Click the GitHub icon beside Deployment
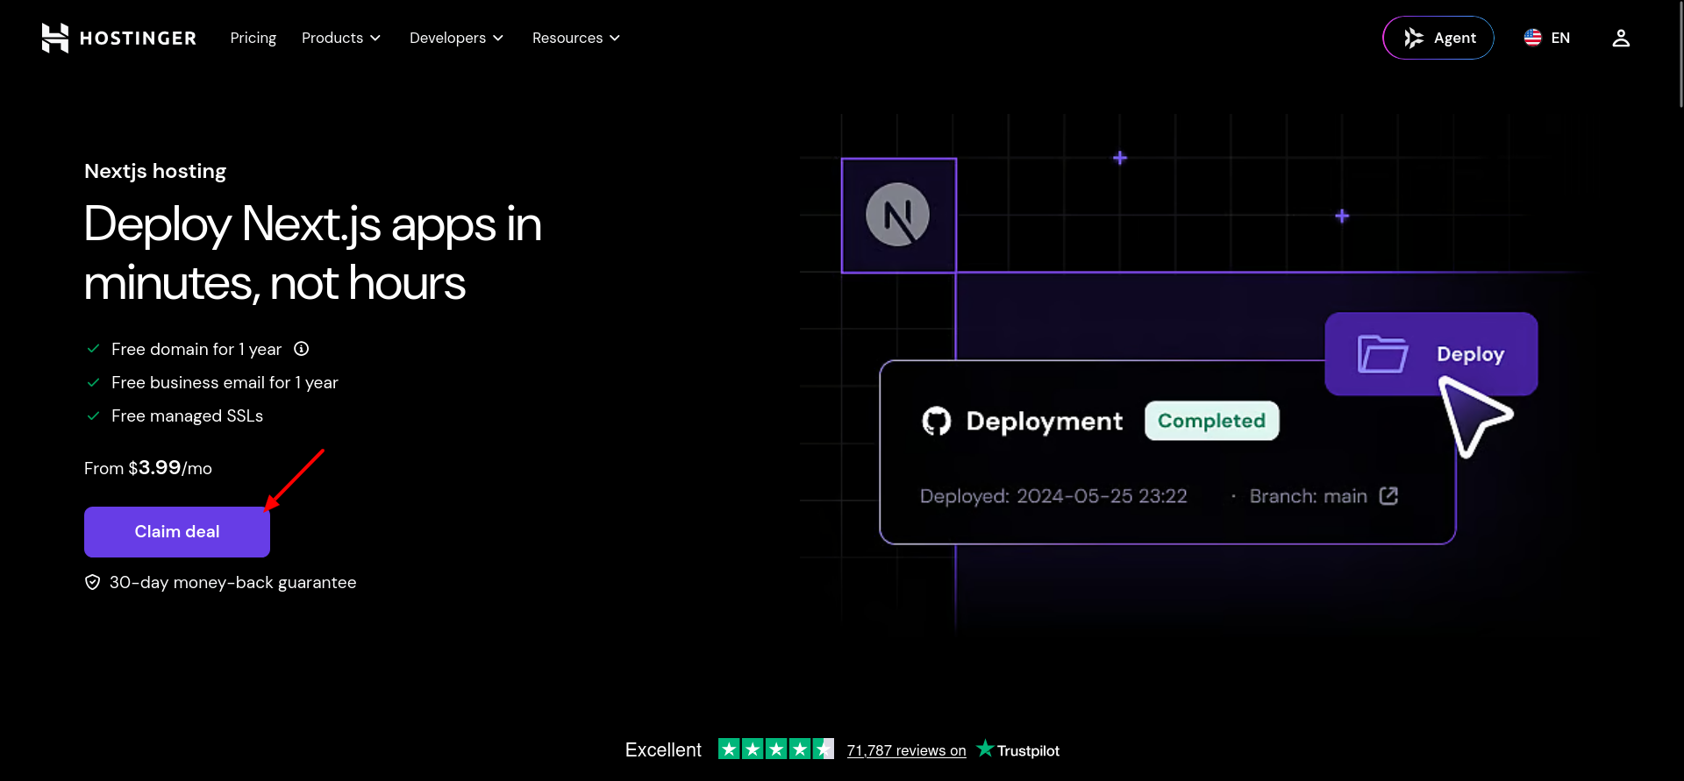Image resolution: width=1684 pixels, height=781 pixels. (937, 422)
